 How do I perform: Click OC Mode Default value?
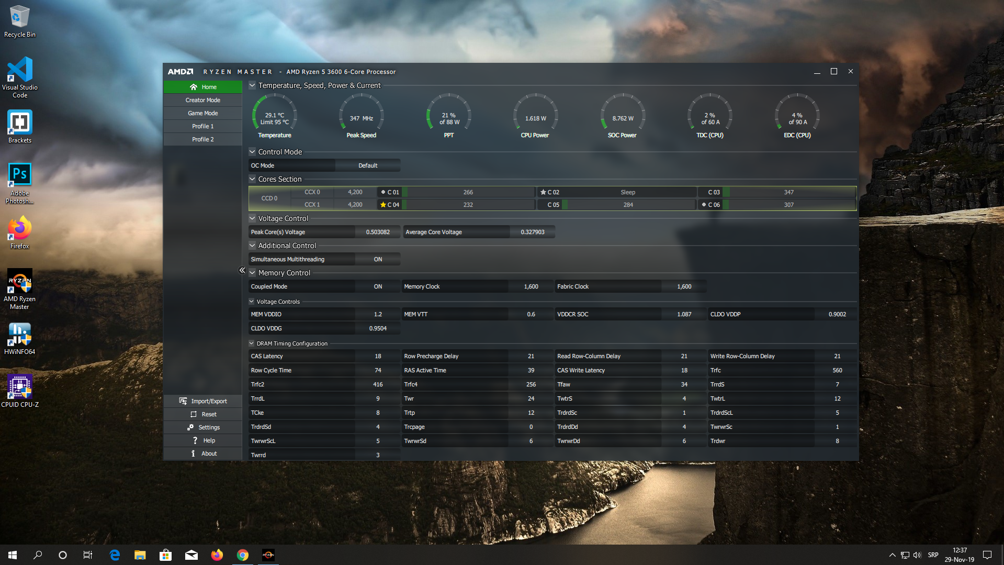pos(368,165)
